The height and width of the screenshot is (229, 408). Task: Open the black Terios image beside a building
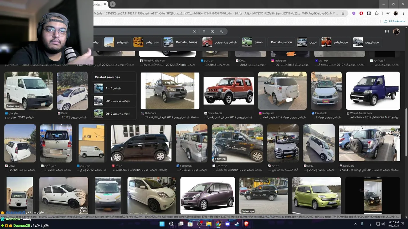click(141, 143)
